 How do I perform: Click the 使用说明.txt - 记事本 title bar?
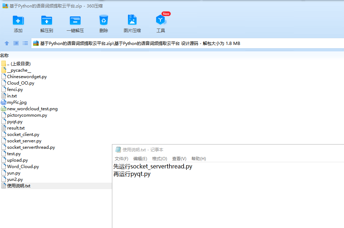pos(228,150)
